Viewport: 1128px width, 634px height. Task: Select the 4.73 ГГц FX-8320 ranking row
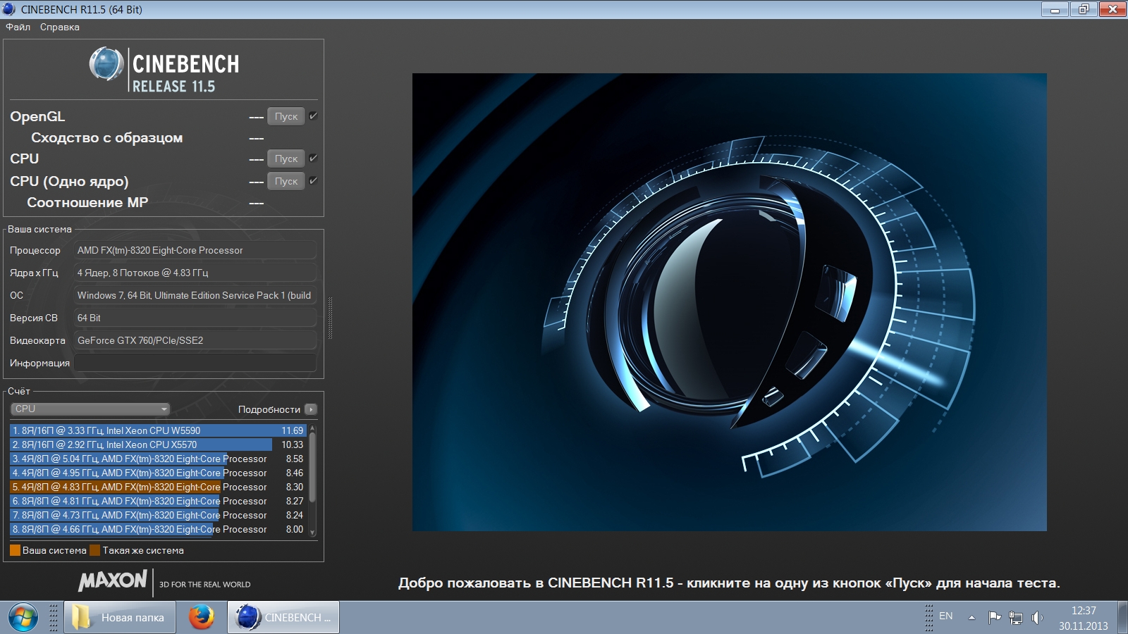157,515
